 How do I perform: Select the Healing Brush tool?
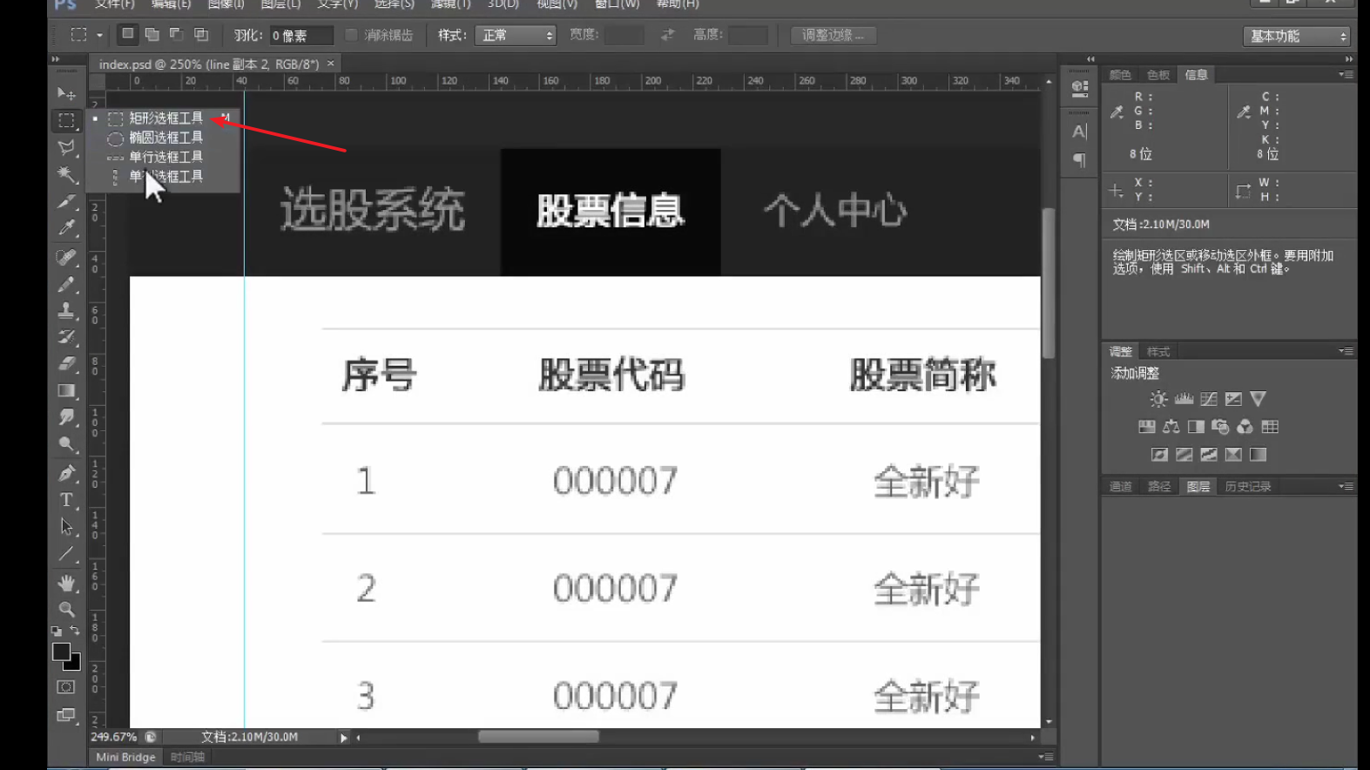point(66,257)
